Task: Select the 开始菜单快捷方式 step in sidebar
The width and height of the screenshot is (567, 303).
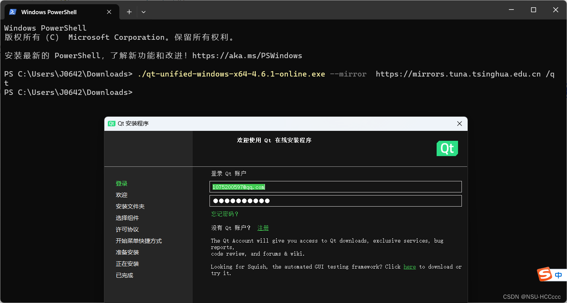Action: pos(139,241)
